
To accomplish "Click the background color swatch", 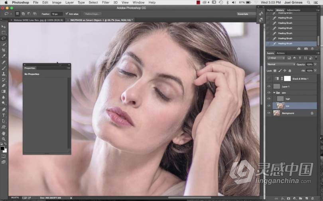I will pos(5,150).
